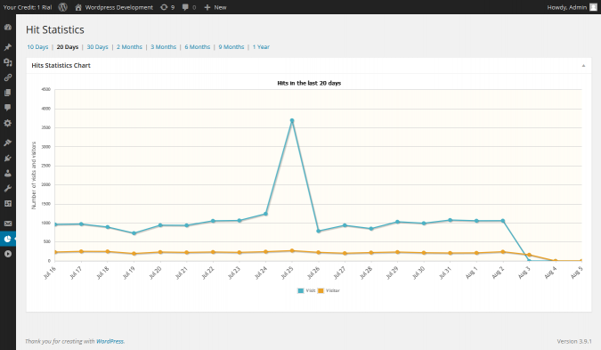601x350 pixels.
Task: Open the New content menu
Action: click(x=215, y=7)
